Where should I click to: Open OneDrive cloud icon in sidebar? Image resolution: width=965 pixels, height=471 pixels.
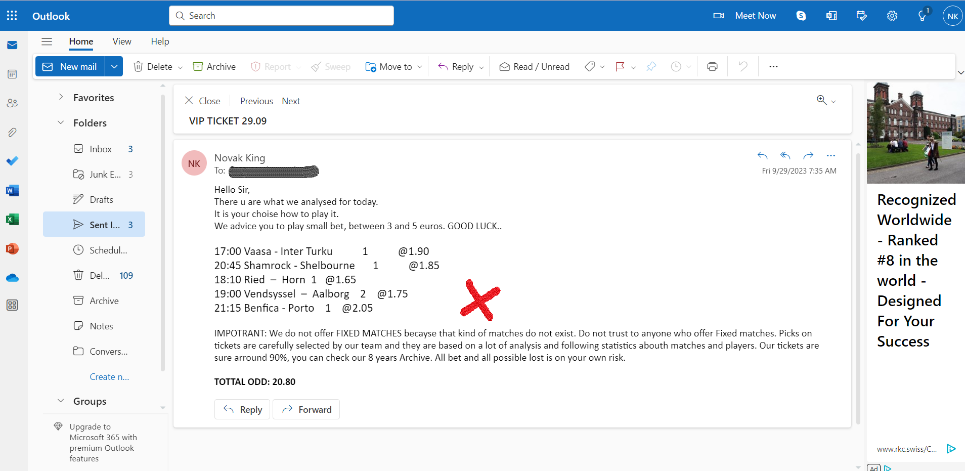click(12, 278)
